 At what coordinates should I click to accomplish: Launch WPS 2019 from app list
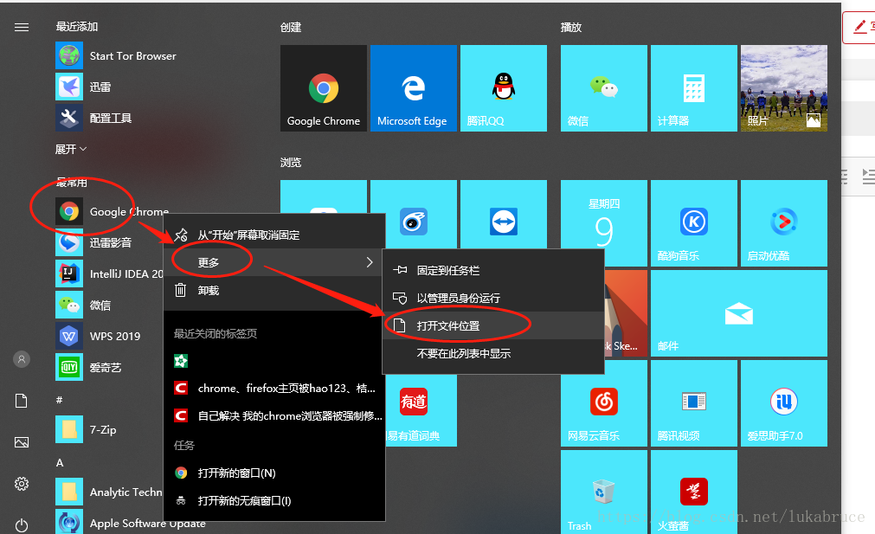pyautogui.click(x=98, y=336)
